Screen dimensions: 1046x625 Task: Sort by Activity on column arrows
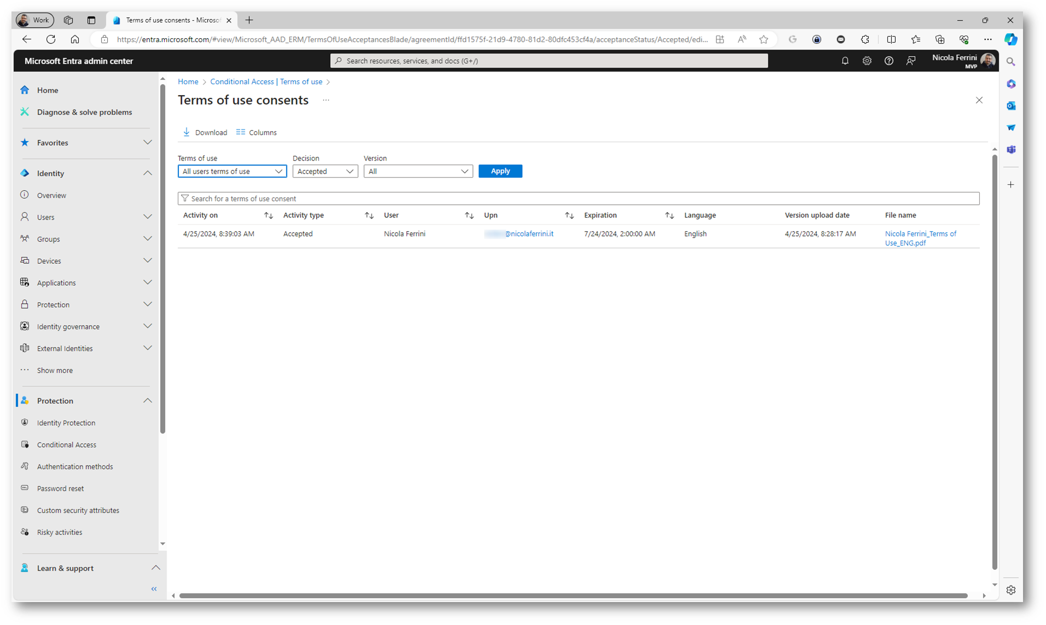268,215
